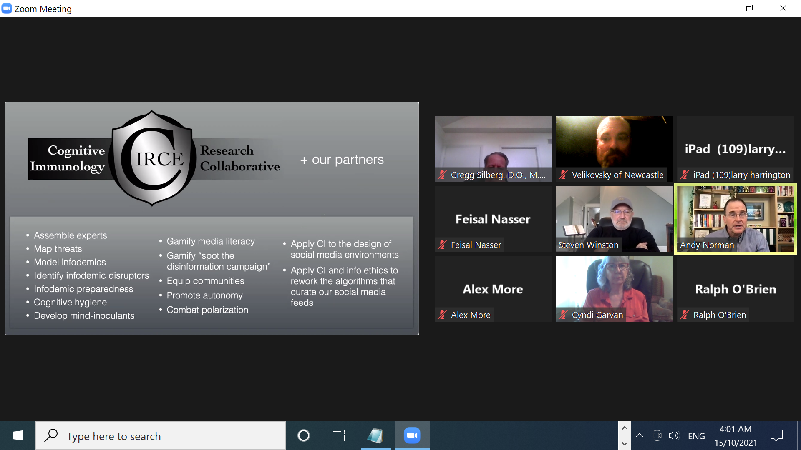The width and height of the screenshot is (801, 450).
Task: Click Gregg Silberg's muted microphone icon
Action: tap(442, 175)
